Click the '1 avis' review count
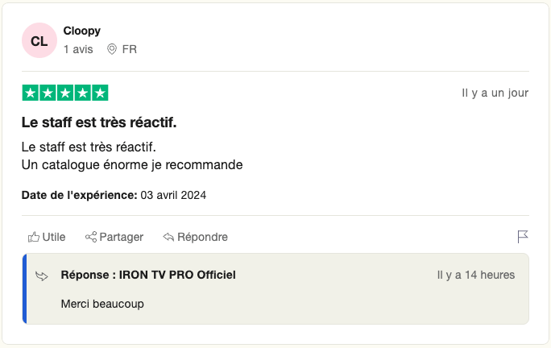 78,49
